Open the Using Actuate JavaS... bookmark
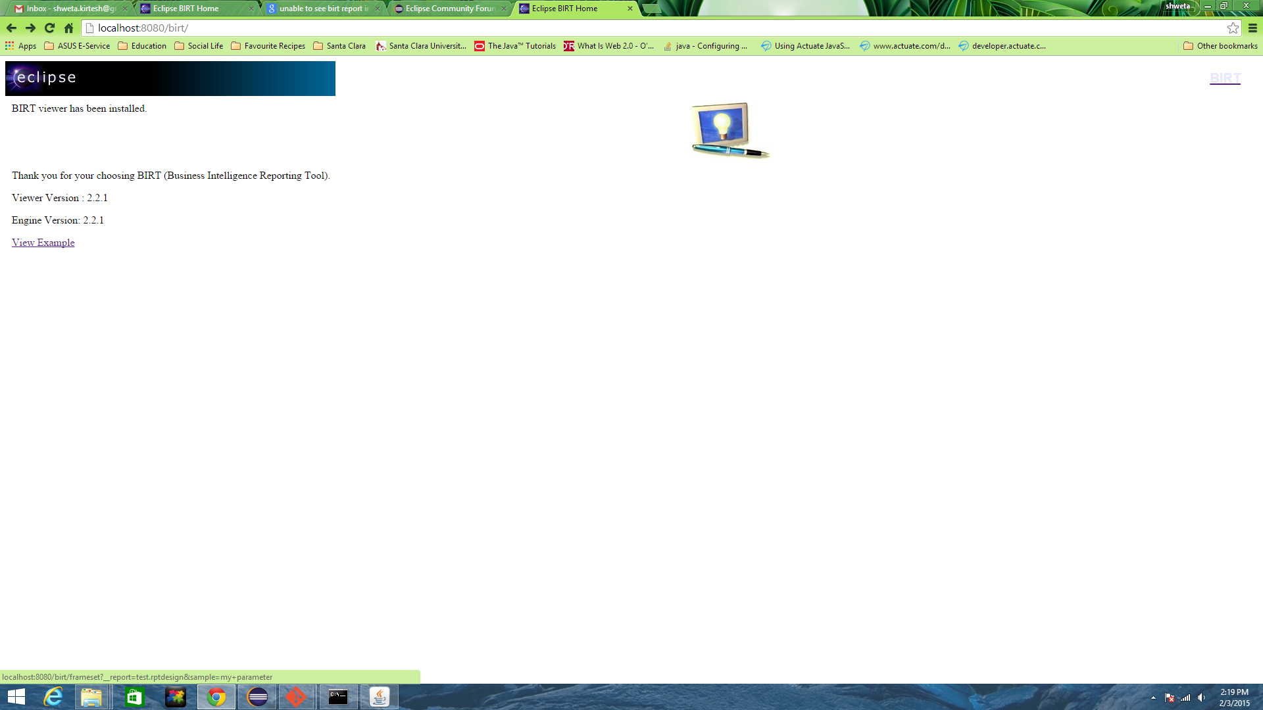 click(x=805, y=46)
